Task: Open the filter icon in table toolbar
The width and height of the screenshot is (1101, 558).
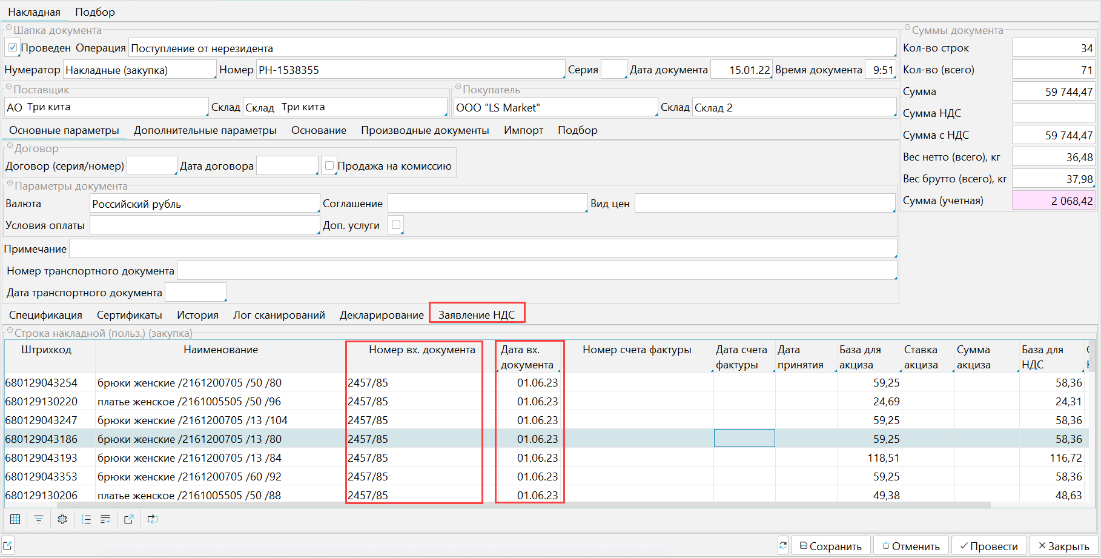Action: (39, 519)
